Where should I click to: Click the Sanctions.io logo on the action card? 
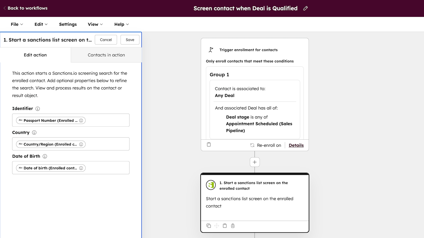click(x=211, y=185)
